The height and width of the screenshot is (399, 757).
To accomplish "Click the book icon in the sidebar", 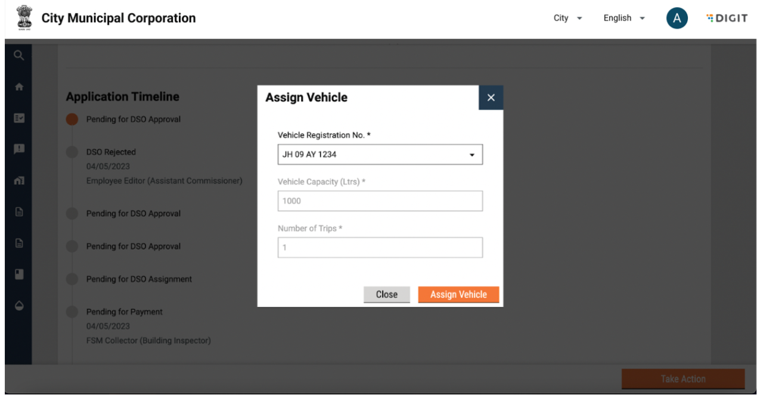I will [x=18, y=274].
